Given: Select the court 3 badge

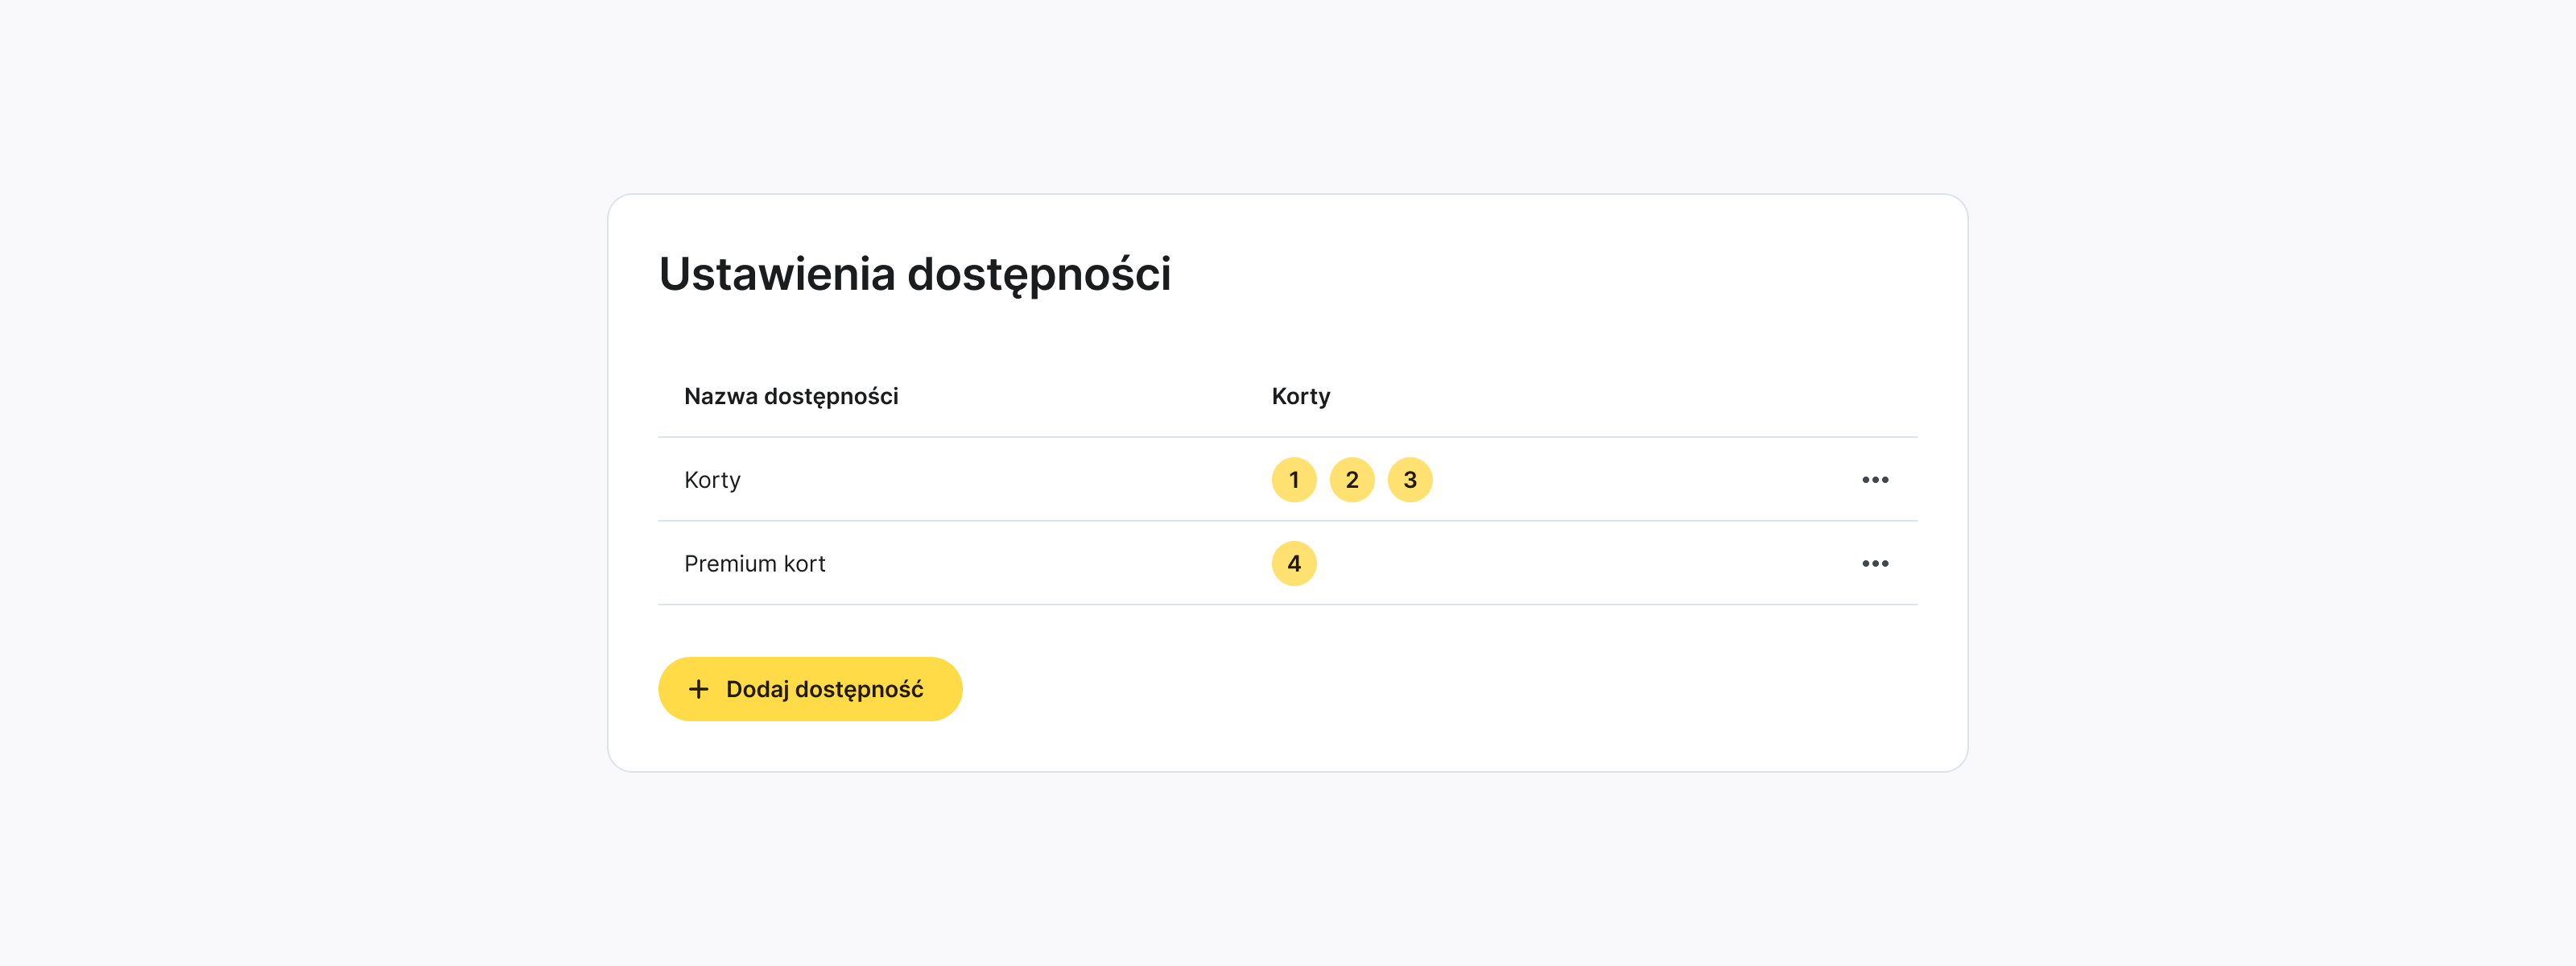Looking at the screenshot, I should [x=1410, y=480].
